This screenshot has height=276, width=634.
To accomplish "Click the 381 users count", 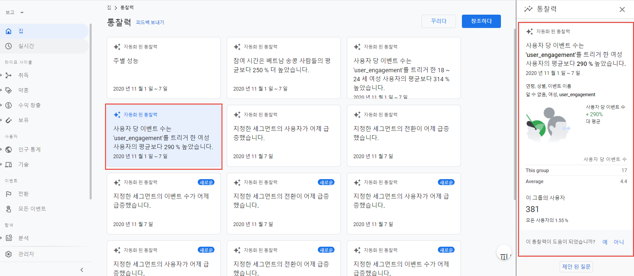I will (x=532, y=209).
